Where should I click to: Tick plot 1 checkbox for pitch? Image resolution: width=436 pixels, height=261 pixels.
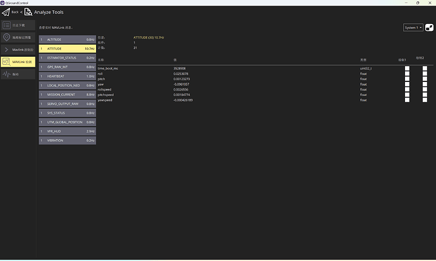(407, 79)
